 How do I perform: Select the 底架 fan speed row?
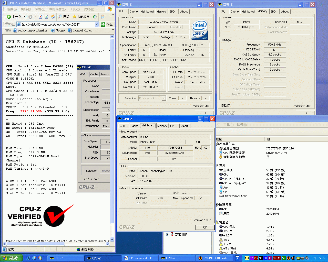pyautogui.click(x=224, y=214)
